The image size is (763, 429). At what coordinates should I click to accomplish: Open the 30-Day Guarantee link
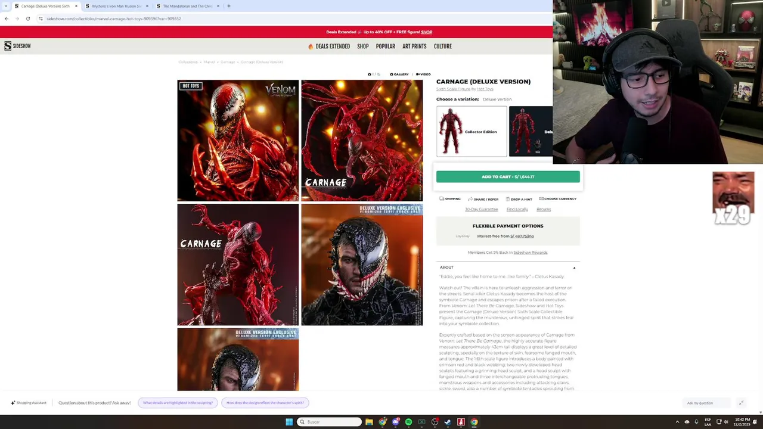[x=481, y=210]
